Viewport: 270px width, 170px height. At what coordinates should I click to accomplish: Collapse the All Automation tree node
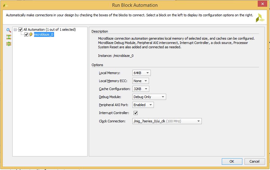pos(15,30)
